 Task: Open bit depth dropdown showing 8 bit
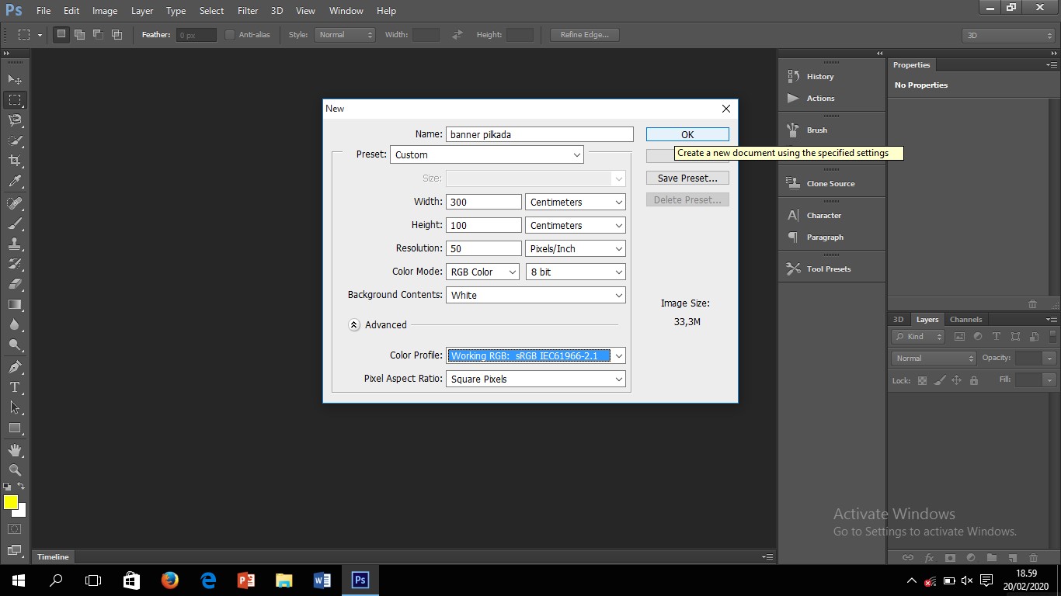tap(576, 272)
